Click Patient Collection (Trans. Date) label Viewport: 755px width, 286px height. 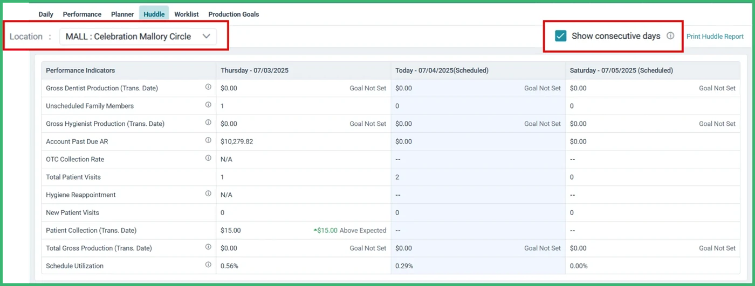91,230
